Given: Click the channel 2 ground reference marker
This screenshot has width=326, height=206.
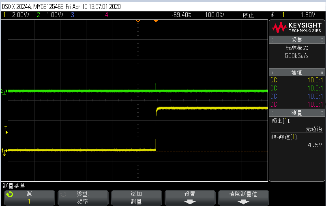Looking at the screenshot, I should click(4, 92).
